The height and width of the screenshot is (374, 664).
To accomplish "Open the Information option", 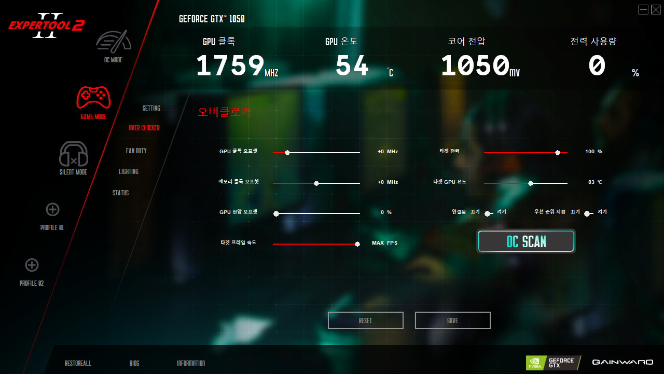I will coord(191,363).
